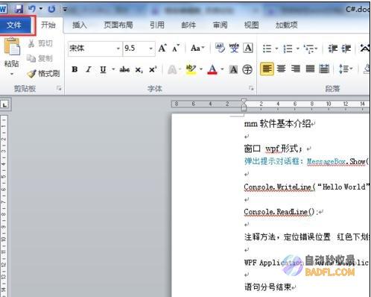The image size is (371, 297).
Task: Click the 复制 (Copy) button
Action: click(x=40, y=58)
